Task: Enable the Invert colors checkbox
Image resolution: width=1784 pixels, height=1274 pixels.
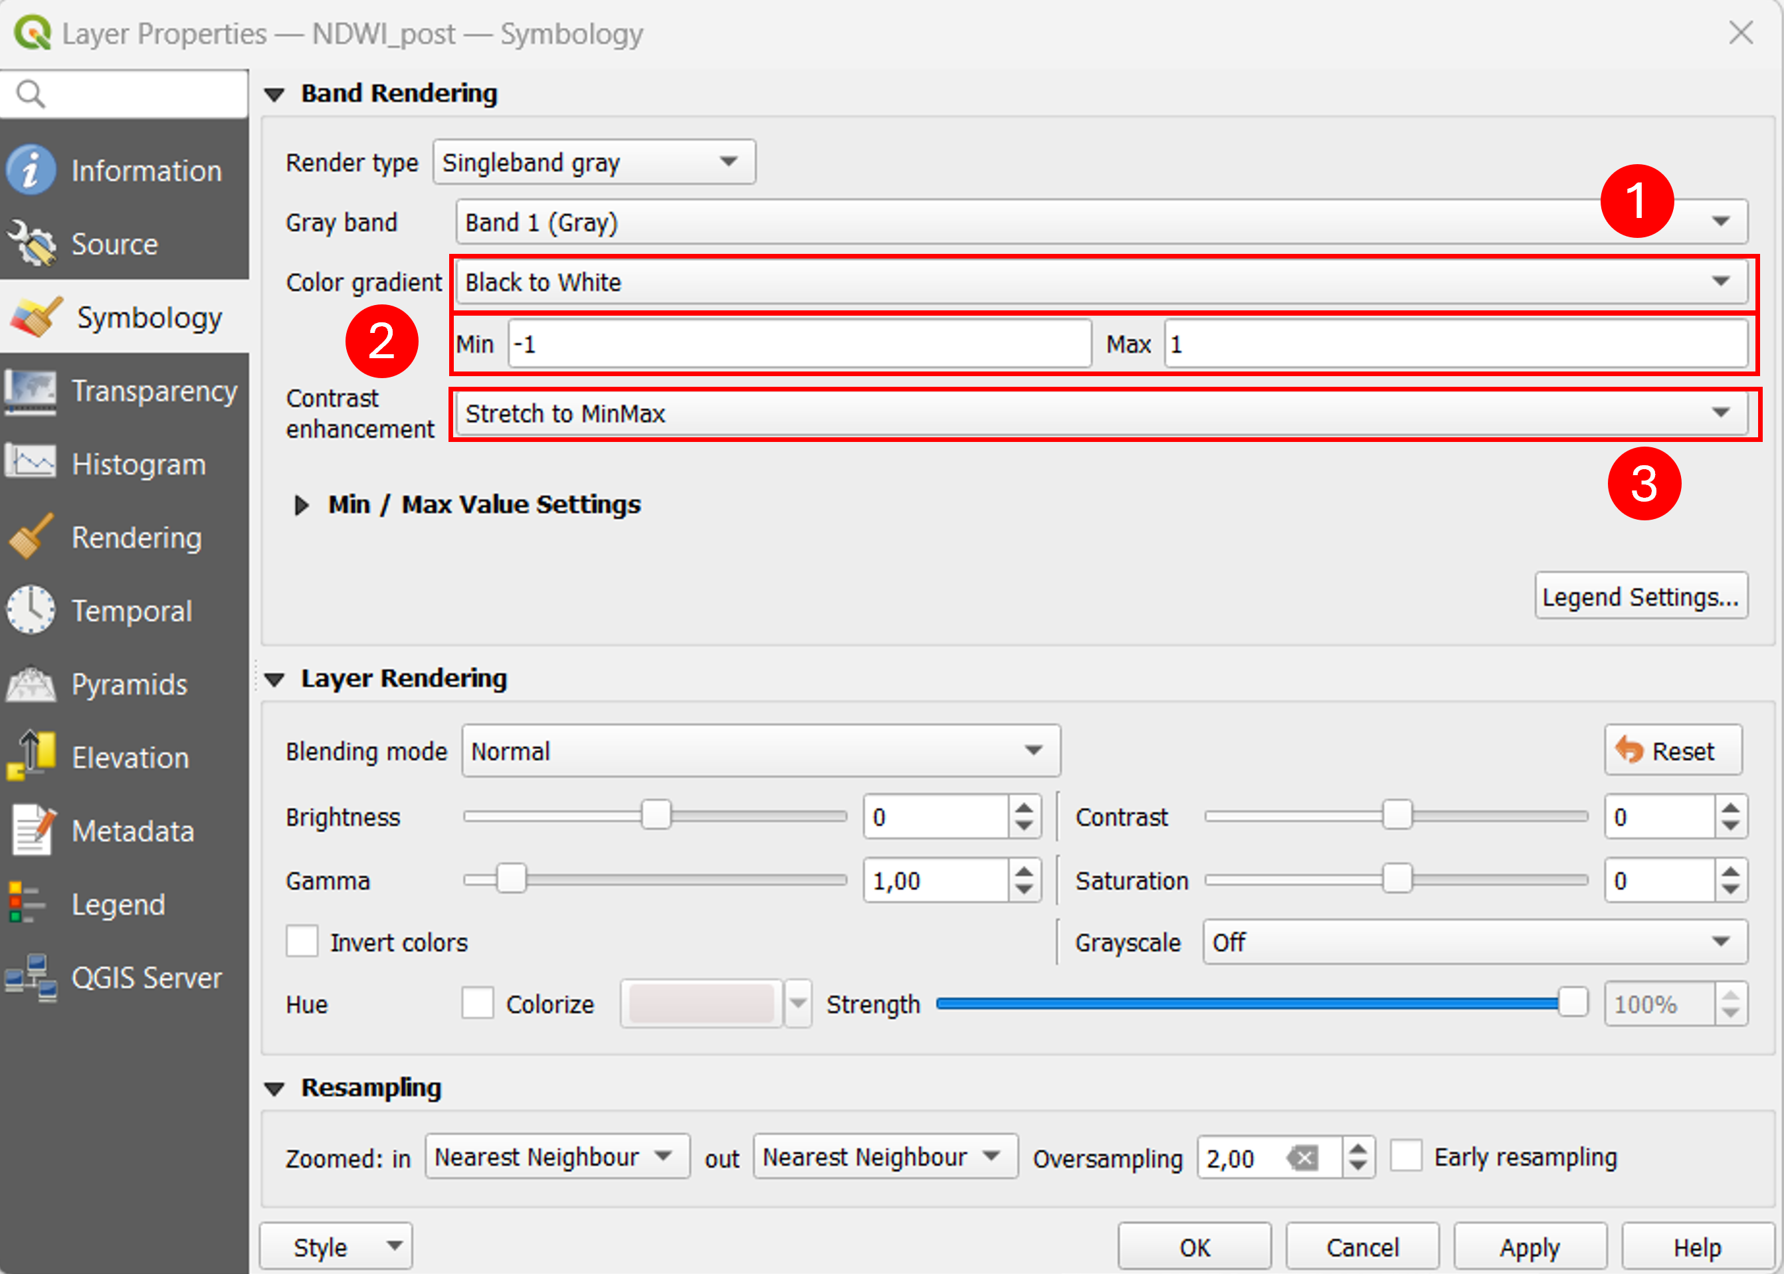Action: click(302, 942)
